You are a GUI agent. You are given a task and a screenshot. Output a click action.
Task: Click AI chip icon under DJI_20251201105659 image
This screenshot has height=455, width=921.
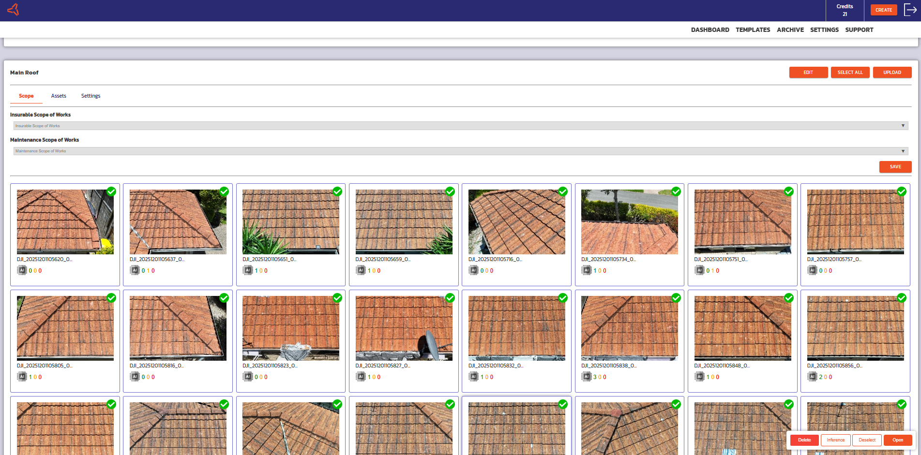[361, 270]
